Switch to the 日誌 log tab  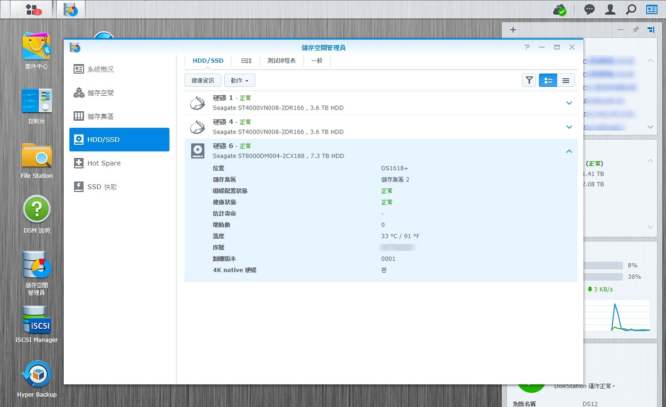[x=246, y=61]
